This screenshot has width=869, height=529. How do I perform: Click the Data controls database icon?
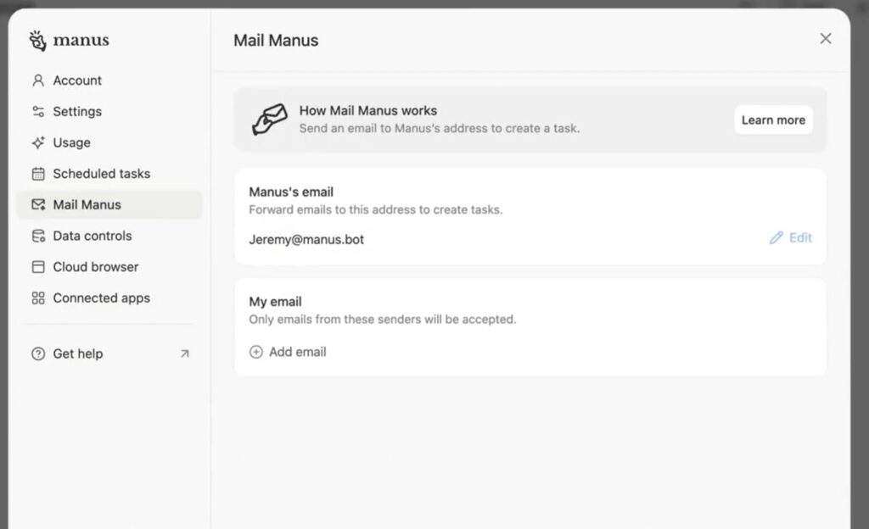[x=37, y=236]
